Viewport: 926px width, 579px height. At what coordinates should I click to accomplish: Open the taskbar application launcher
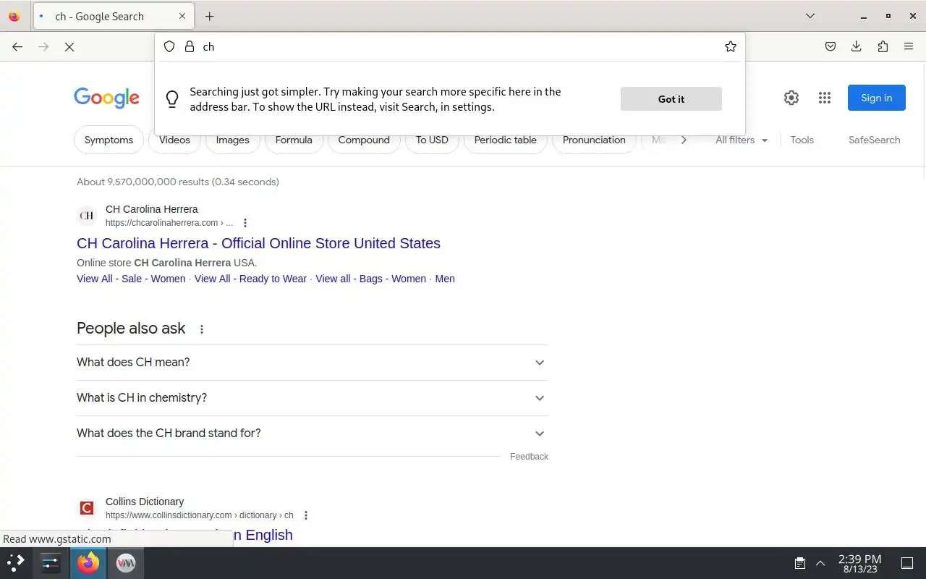16,562
